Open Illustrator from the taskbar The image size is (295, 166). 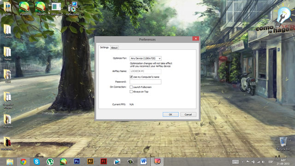point(90,161)
